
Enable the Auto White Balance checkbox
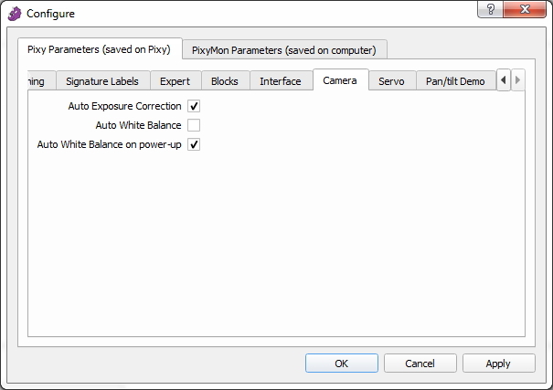tap(194, 125)
